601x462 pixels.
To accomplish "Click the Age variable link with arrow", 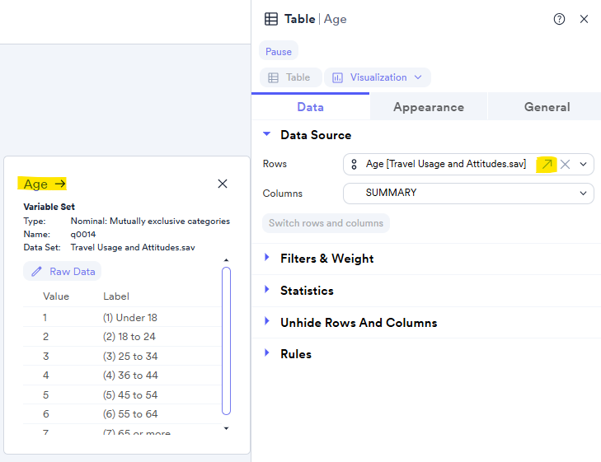I will 45,184.
